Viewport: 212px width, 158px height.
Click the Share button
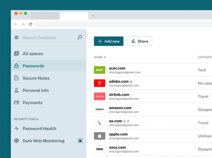point(140,41)
